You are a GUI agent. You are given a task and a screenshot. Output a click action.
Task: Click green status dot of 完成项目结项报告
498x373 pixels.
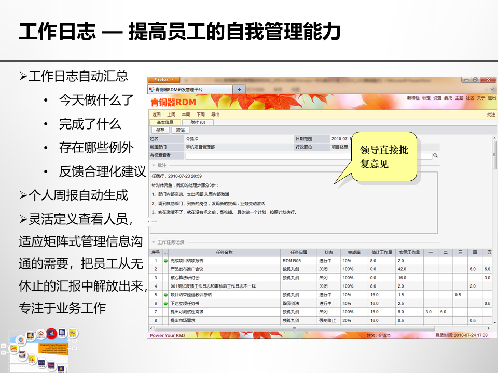coord(165,261)
